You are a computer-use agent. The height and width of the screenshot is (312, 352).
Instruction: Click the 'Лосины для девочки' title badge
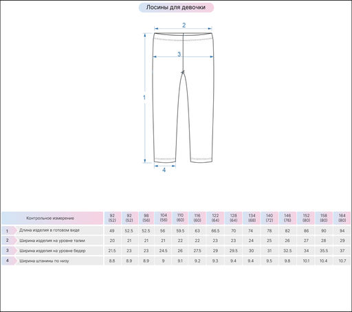(176, 8)
